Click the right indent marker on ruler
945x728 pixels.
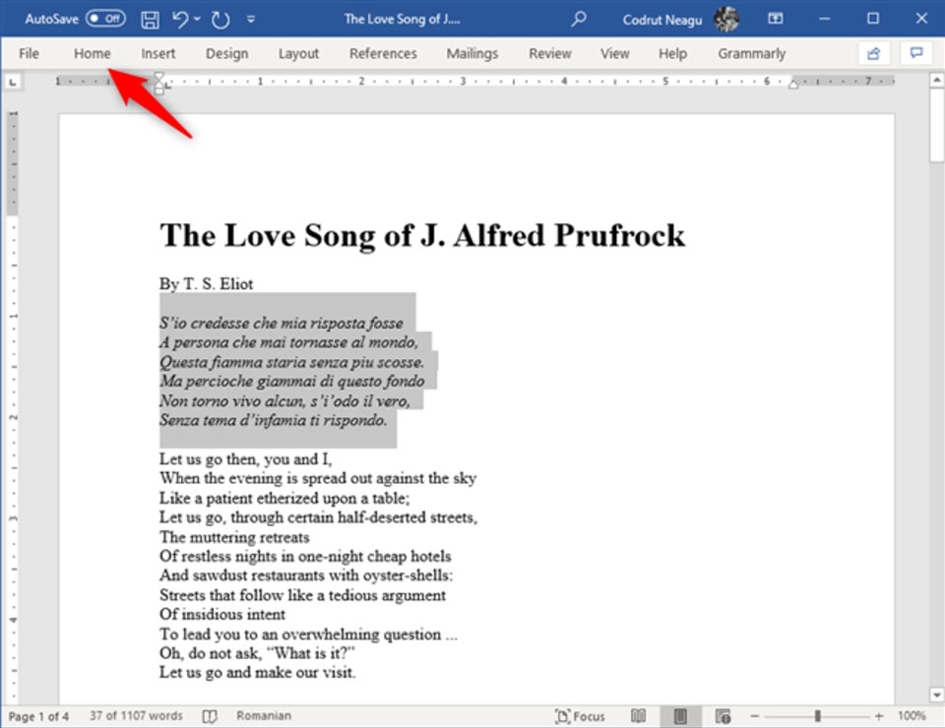click(x=793, y=85)
